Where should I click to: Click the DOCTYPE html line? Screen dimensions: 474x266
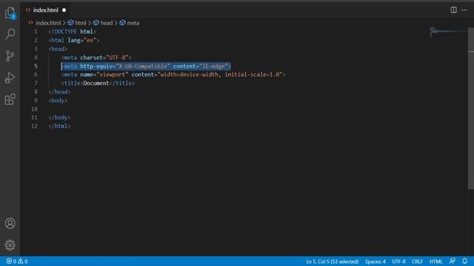[x=73, y=32]
